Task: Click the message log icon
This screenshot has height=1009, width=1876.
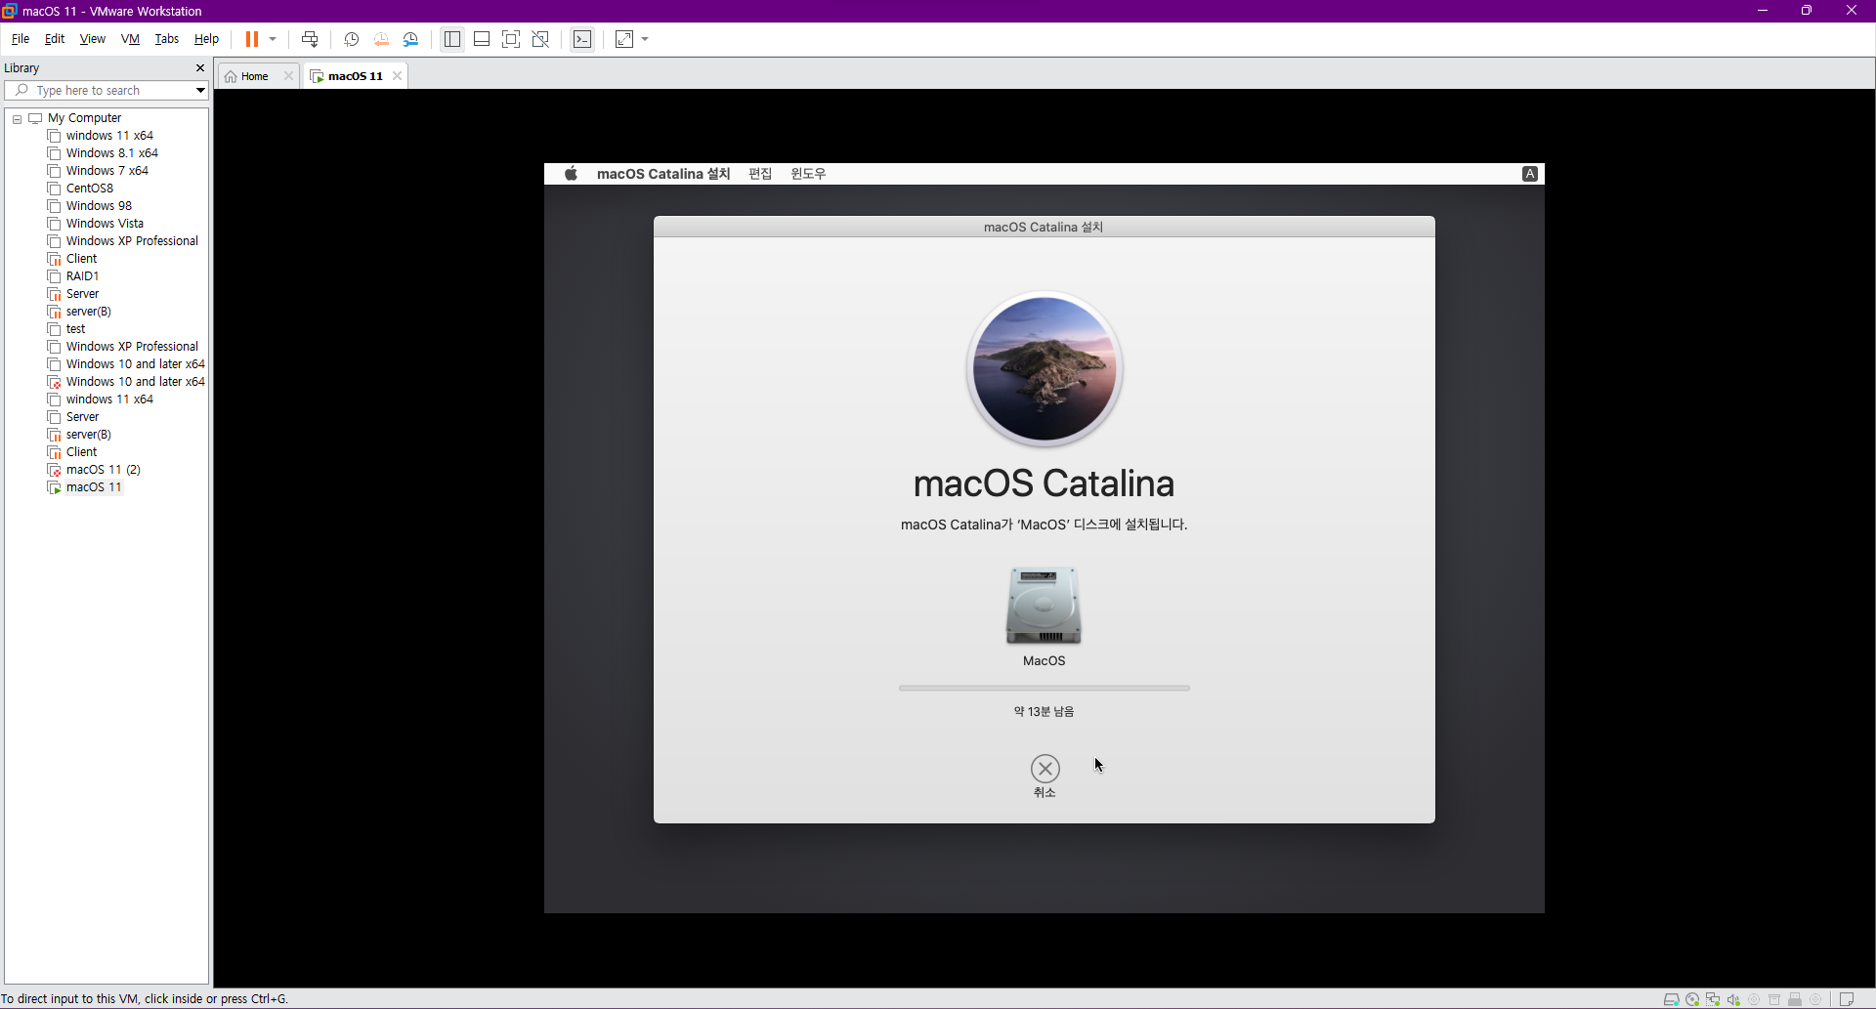Action: (1847, 999)
